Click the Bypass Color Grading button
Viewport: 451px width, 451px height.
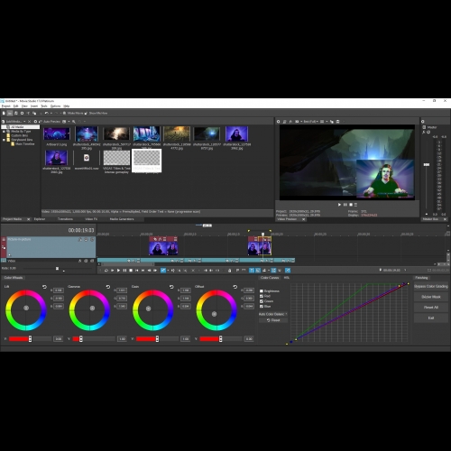(x=431, y=286)
